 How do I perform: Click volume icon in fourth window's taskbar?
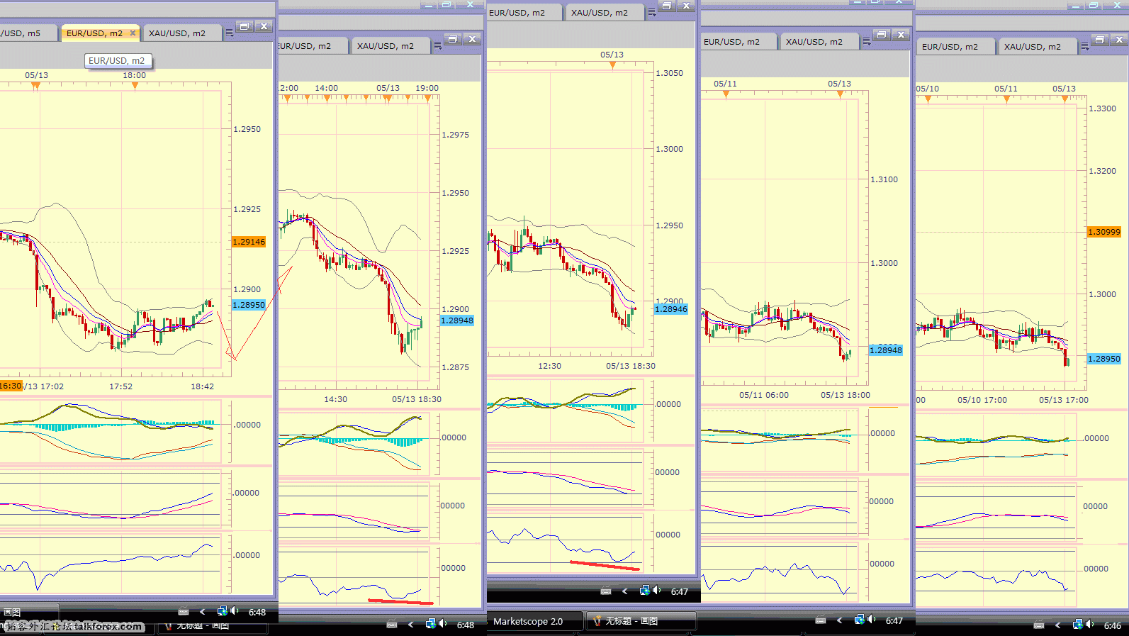[x=872, y=619]
